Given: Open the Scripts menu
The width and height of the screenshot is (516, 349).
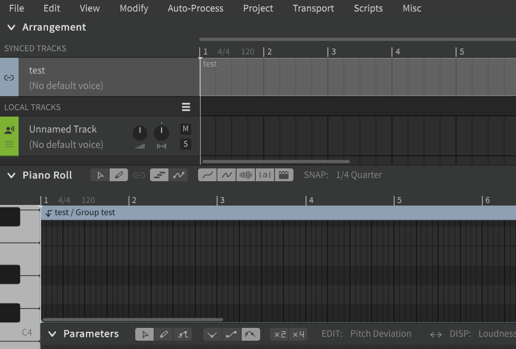Looking at the screenshot, I should pos(368,8).
